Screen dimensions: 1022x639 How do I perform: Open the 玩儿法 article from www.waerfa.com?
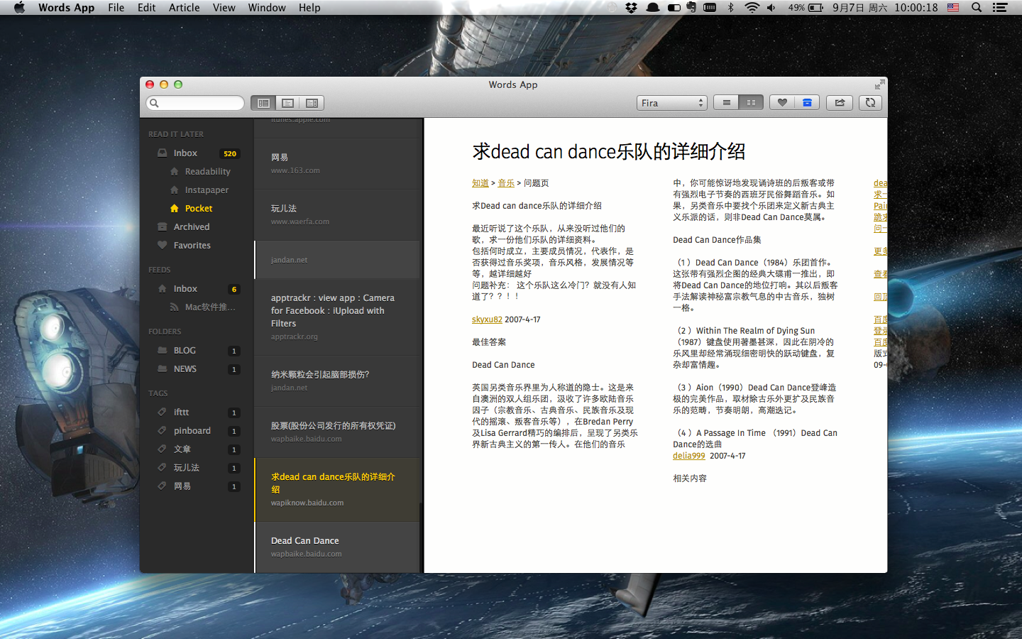click(337, 215)
